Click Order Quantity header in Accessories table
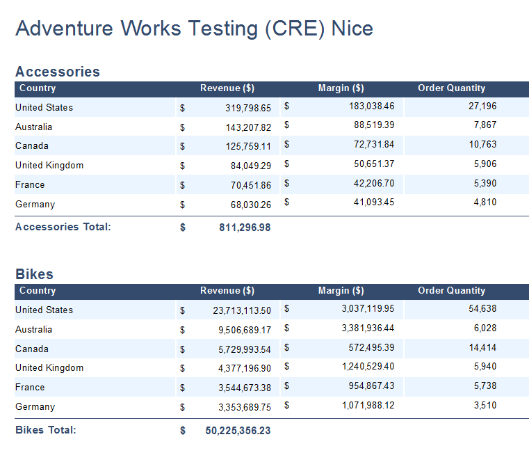 [451, 88]
